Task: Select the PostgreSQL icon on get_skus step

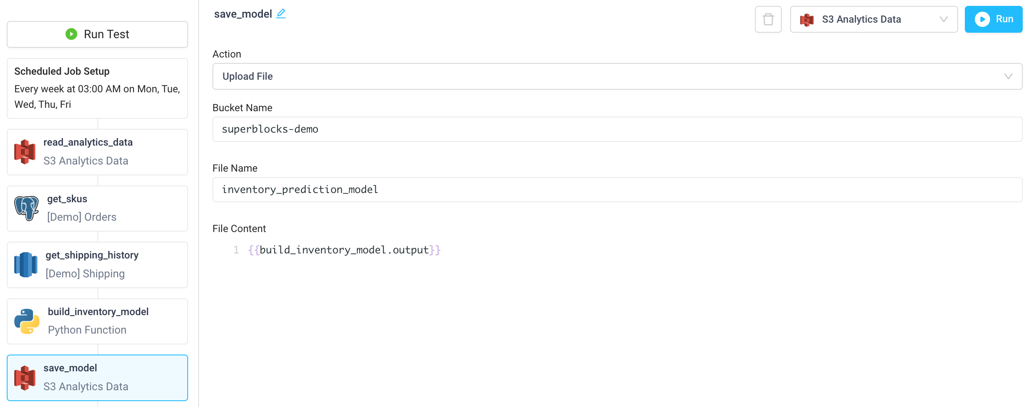Action: [26, 208]
